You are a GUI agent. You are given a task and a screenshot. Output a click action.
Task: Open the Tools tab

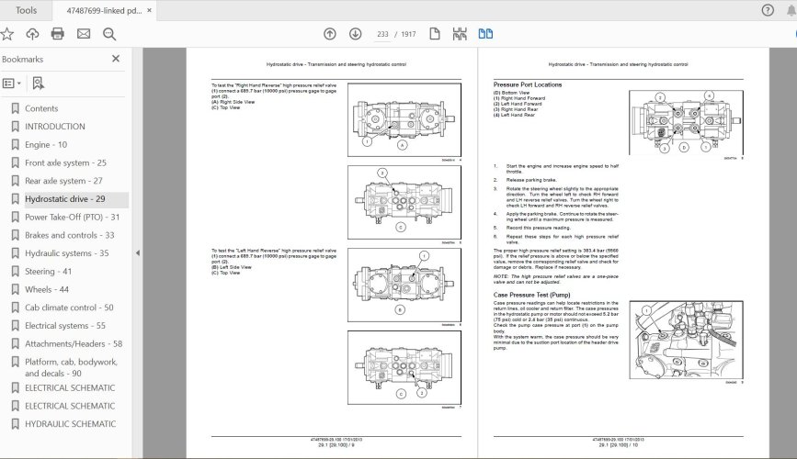(26, 10)
